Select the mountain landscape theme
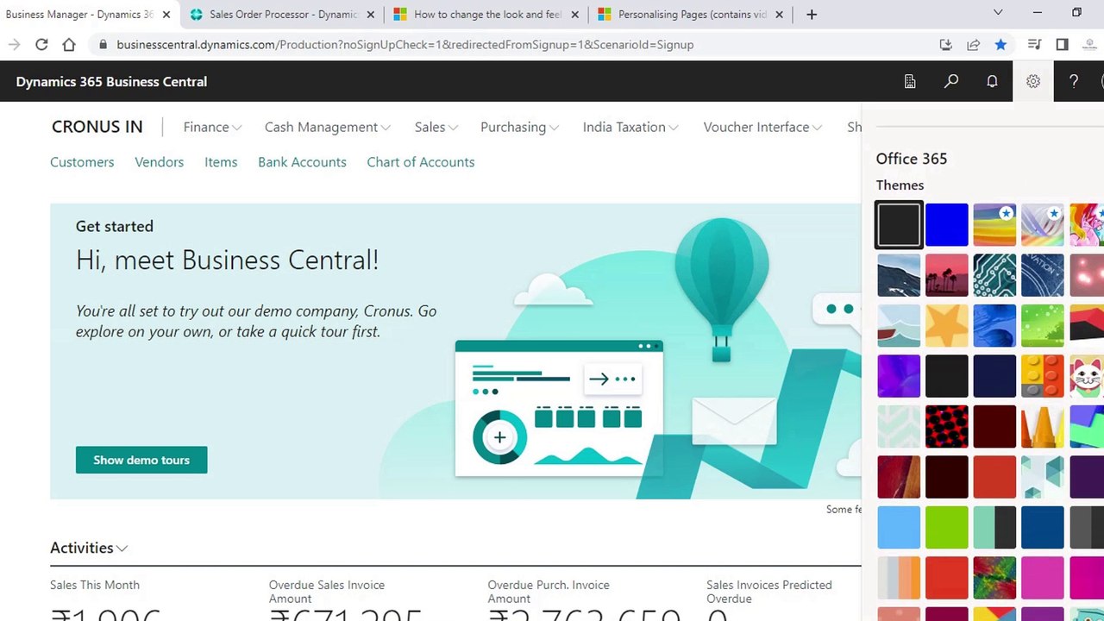This screenshot has width=1104, height=621. 899,275
